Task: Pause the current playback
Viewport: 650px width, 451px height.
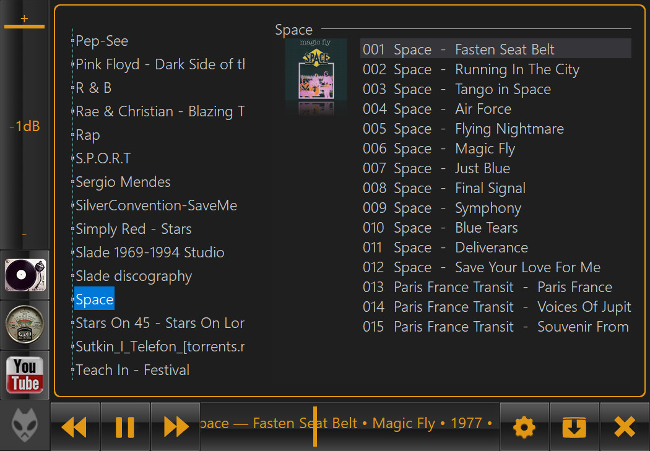Action: click(x=125, y=427)
